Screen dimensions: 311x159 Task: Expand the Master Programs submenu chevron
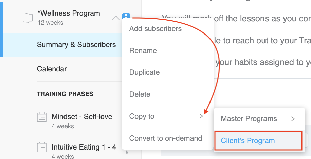click(x=293, y=119)
